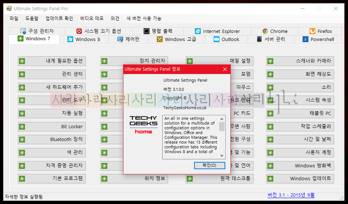This screenshot has height=204, width=348.
Task: Open 시스템 속성
Action: click(300, 101)
